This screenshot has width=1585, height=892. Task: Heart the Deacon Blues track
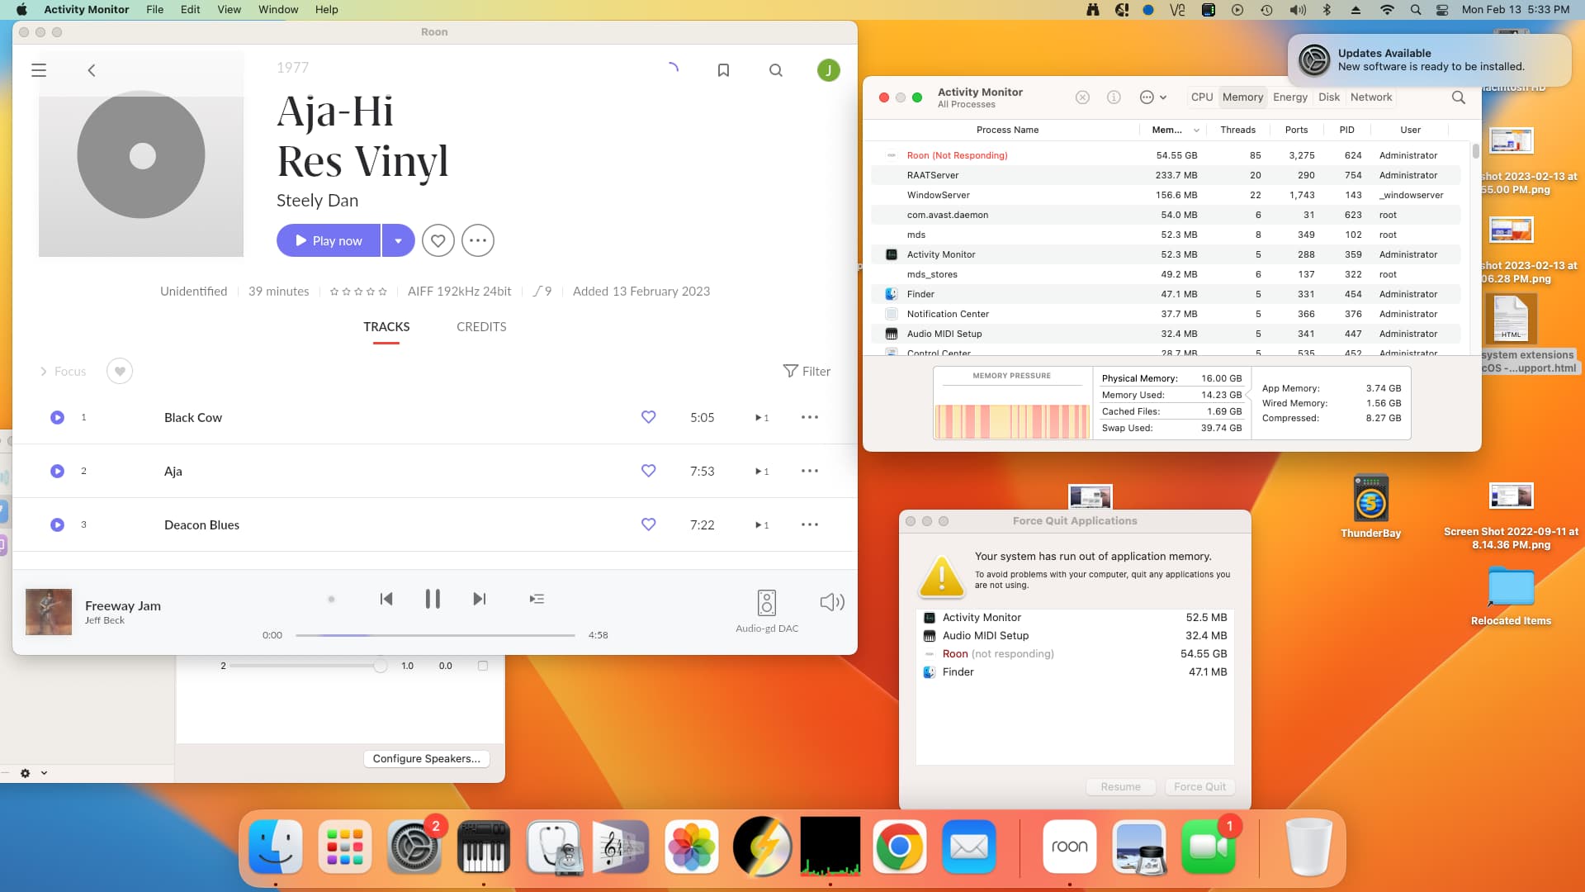coord(649,524)
